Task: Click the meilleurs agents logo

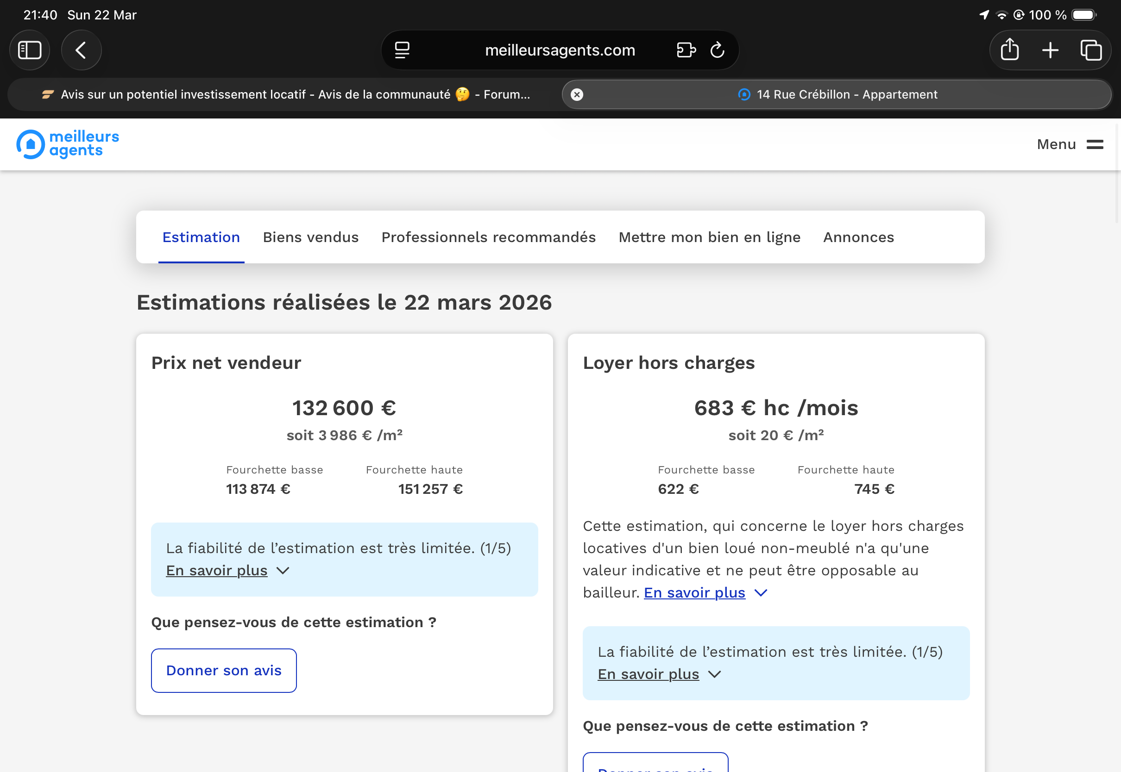Action: [68, 144]
